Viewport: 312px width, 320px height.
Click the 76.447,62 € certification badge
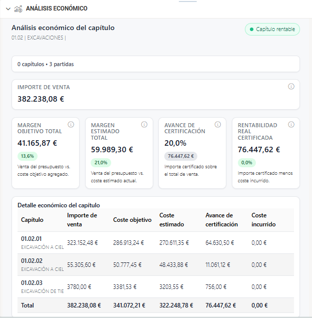tap(181, 156)
